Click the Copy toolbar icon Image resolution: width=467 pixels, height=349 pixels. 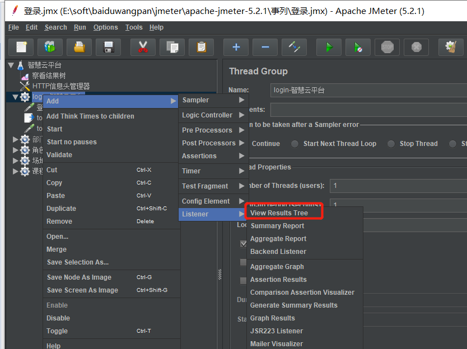click(172, 47)
